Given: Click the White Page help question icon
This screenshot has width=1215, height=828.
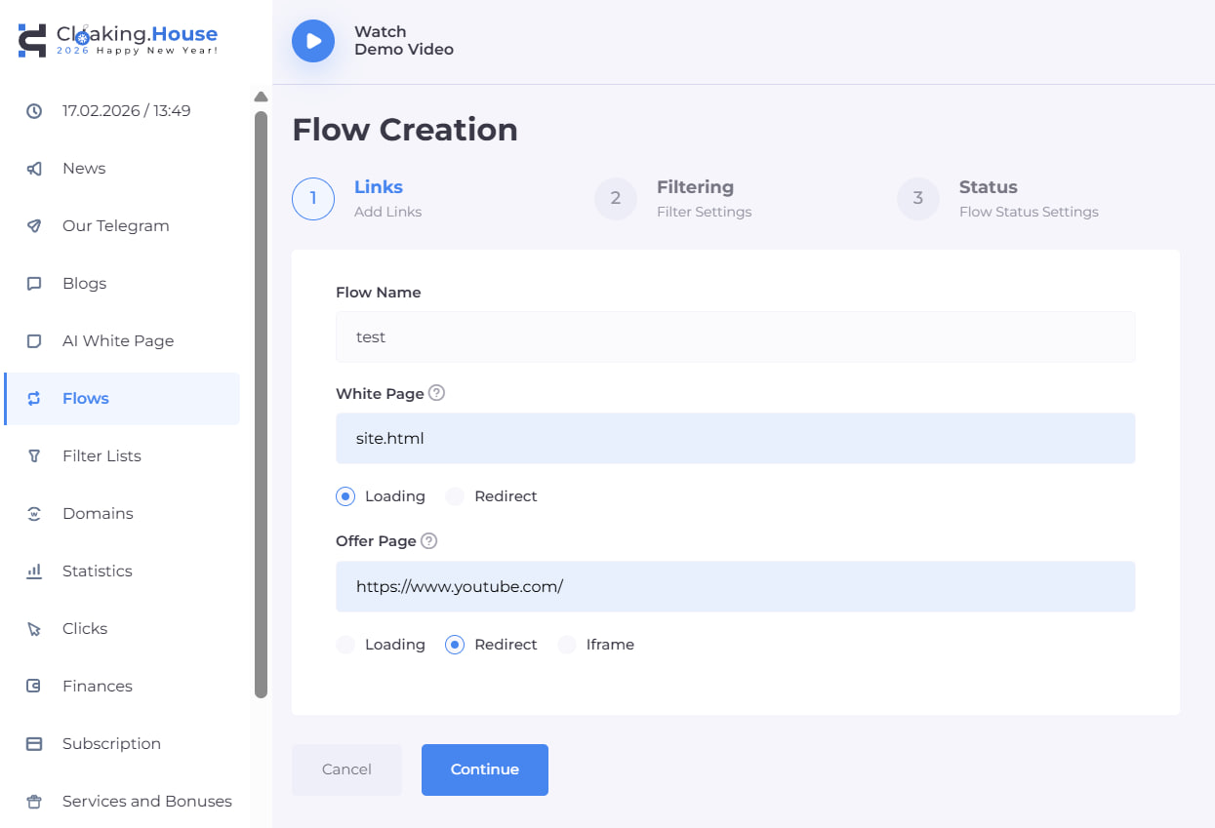Looking at the screenshot, I should [x=437, y=393].
